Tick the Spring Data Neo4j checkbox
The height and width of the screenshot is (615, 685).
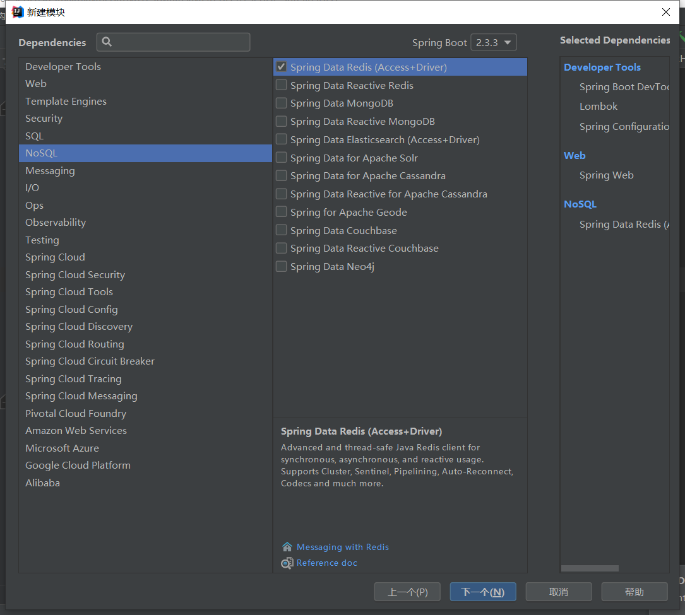282,267
